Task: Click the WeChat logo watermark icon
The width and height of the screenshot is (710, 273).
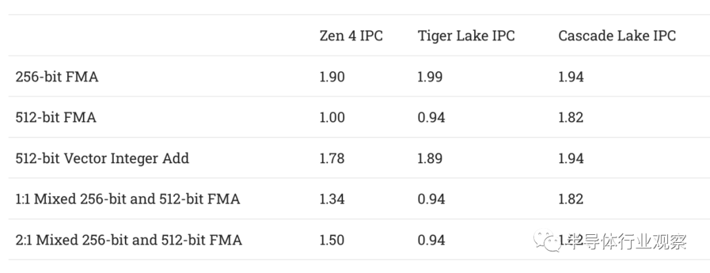Action: [x=546, y=241]
